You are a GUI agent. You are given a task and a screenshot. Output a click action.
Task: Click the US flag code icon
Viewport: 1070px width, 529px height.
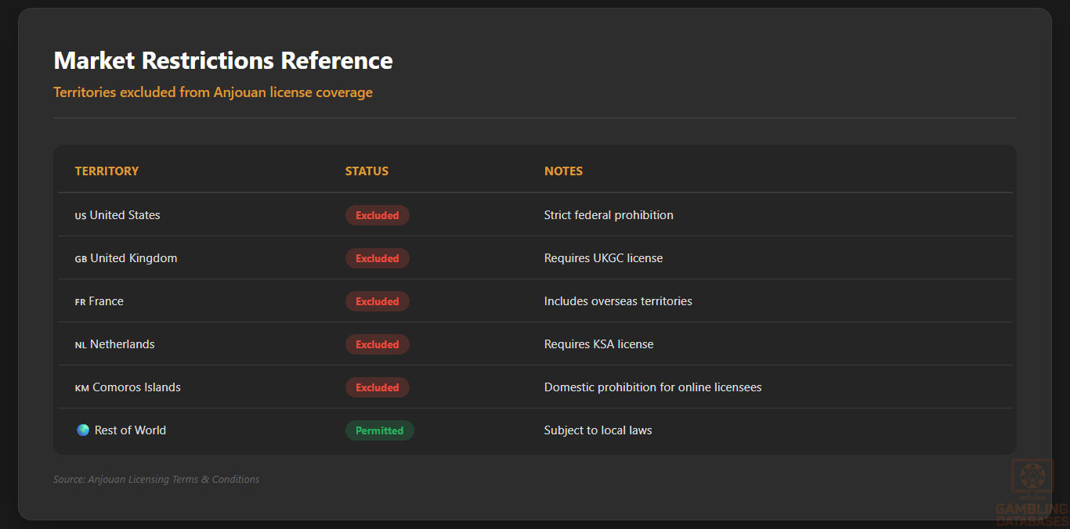tap(81, 216)
